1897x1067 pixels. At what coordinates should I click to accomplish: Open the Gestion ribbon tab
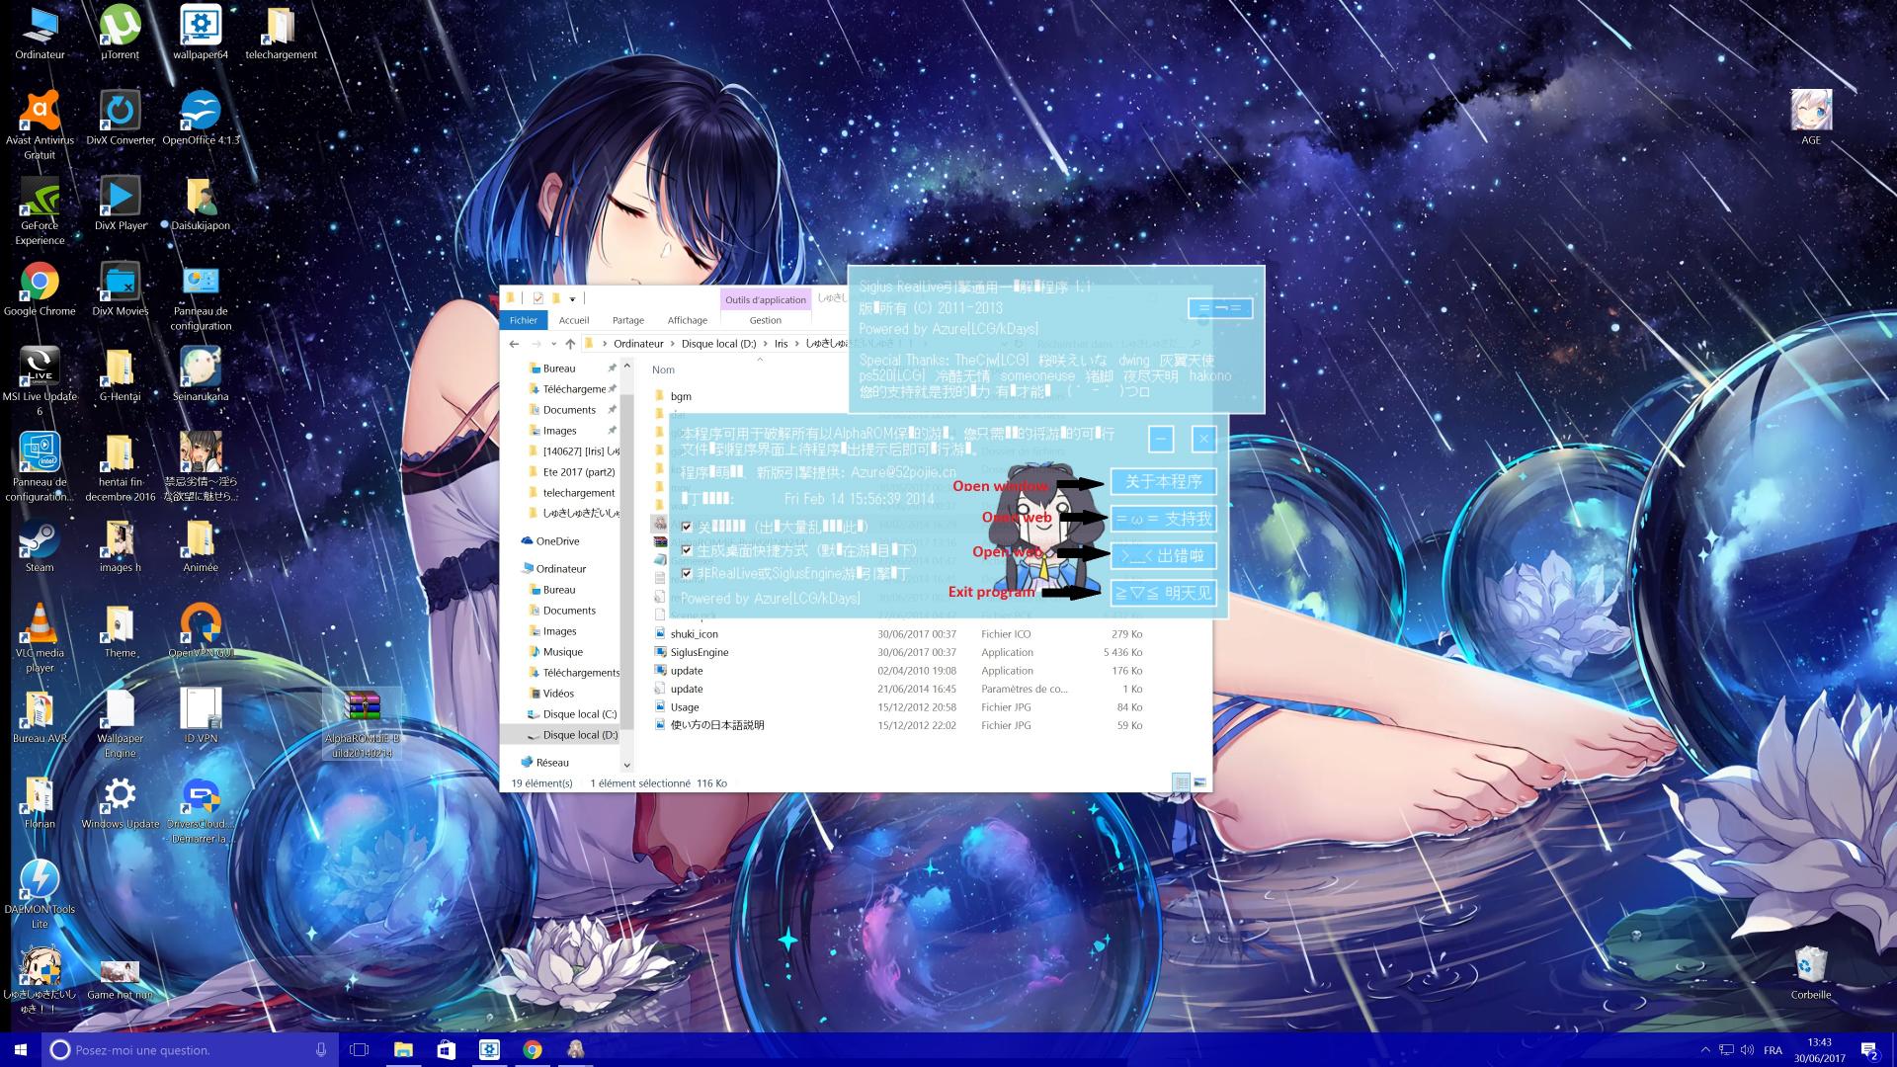point(766,320)
